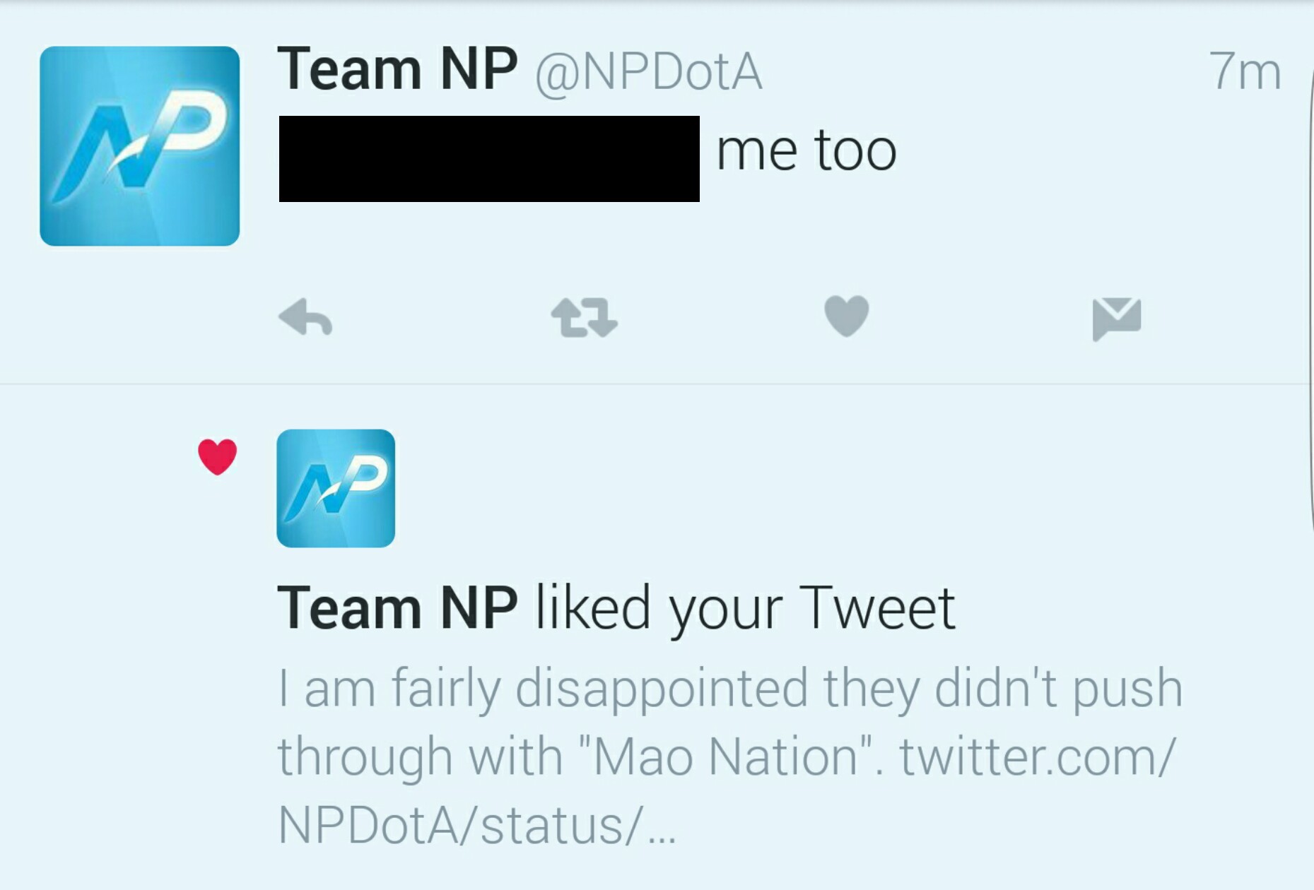Open the "me too" tweet text
The height and width of the screenshot is (890, 1314).
(806, 150)
